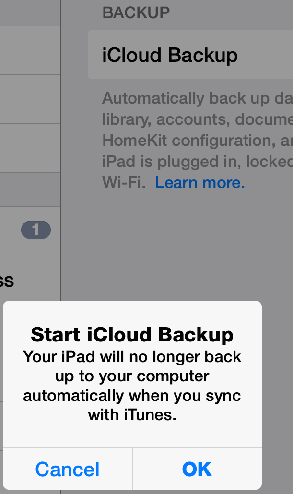Tap the dialog's white alert panel
293x494 pixels.
pos(132,374)
